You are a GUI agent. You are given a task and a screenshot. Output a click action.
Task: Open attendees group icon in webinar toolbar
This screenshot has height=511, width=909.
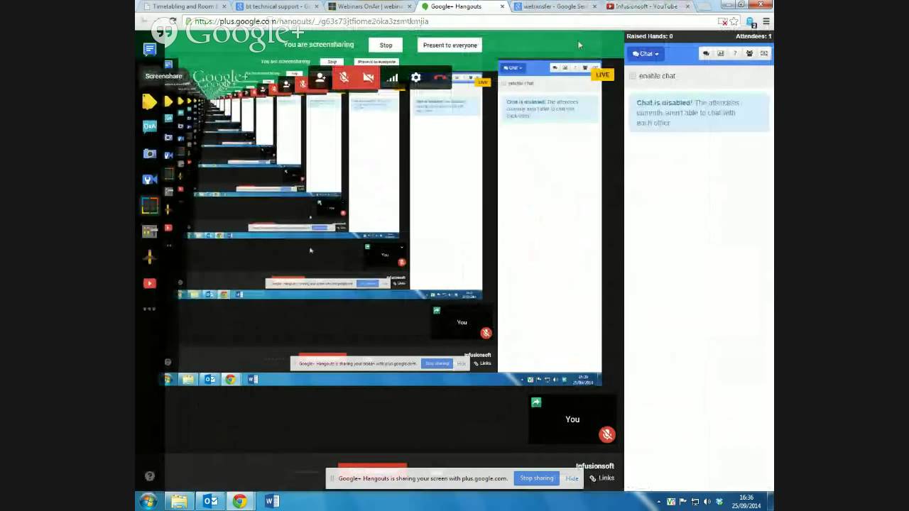point(749,53)
